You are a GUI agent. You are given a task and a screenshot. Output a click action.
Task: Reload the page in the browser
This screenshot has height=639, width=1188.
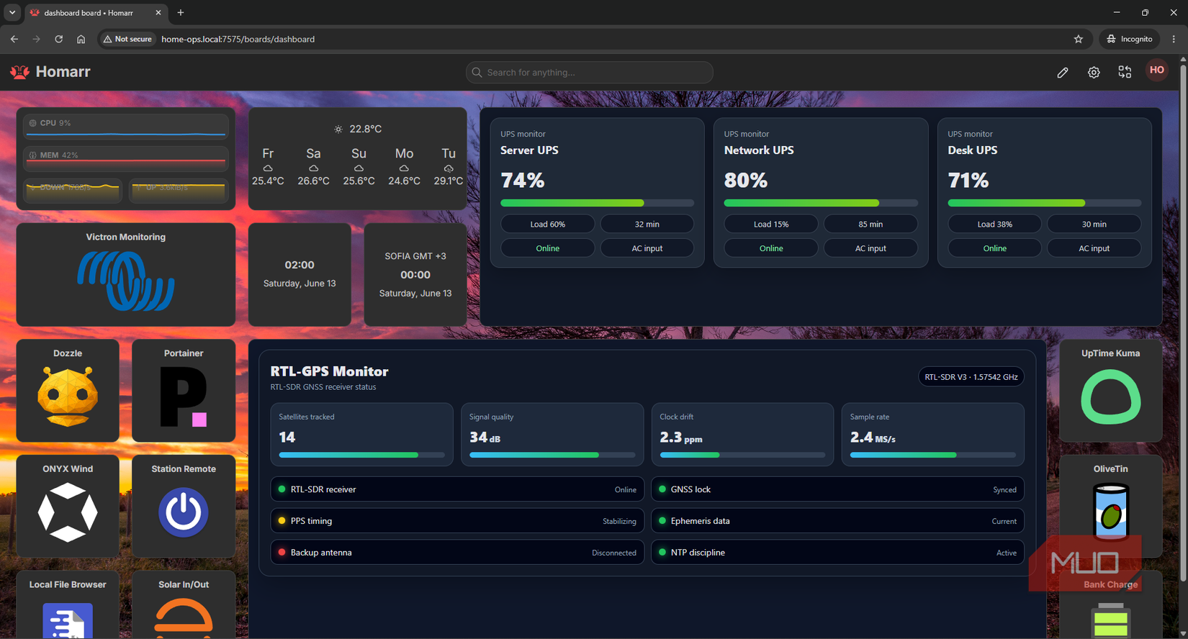(58, 39)
